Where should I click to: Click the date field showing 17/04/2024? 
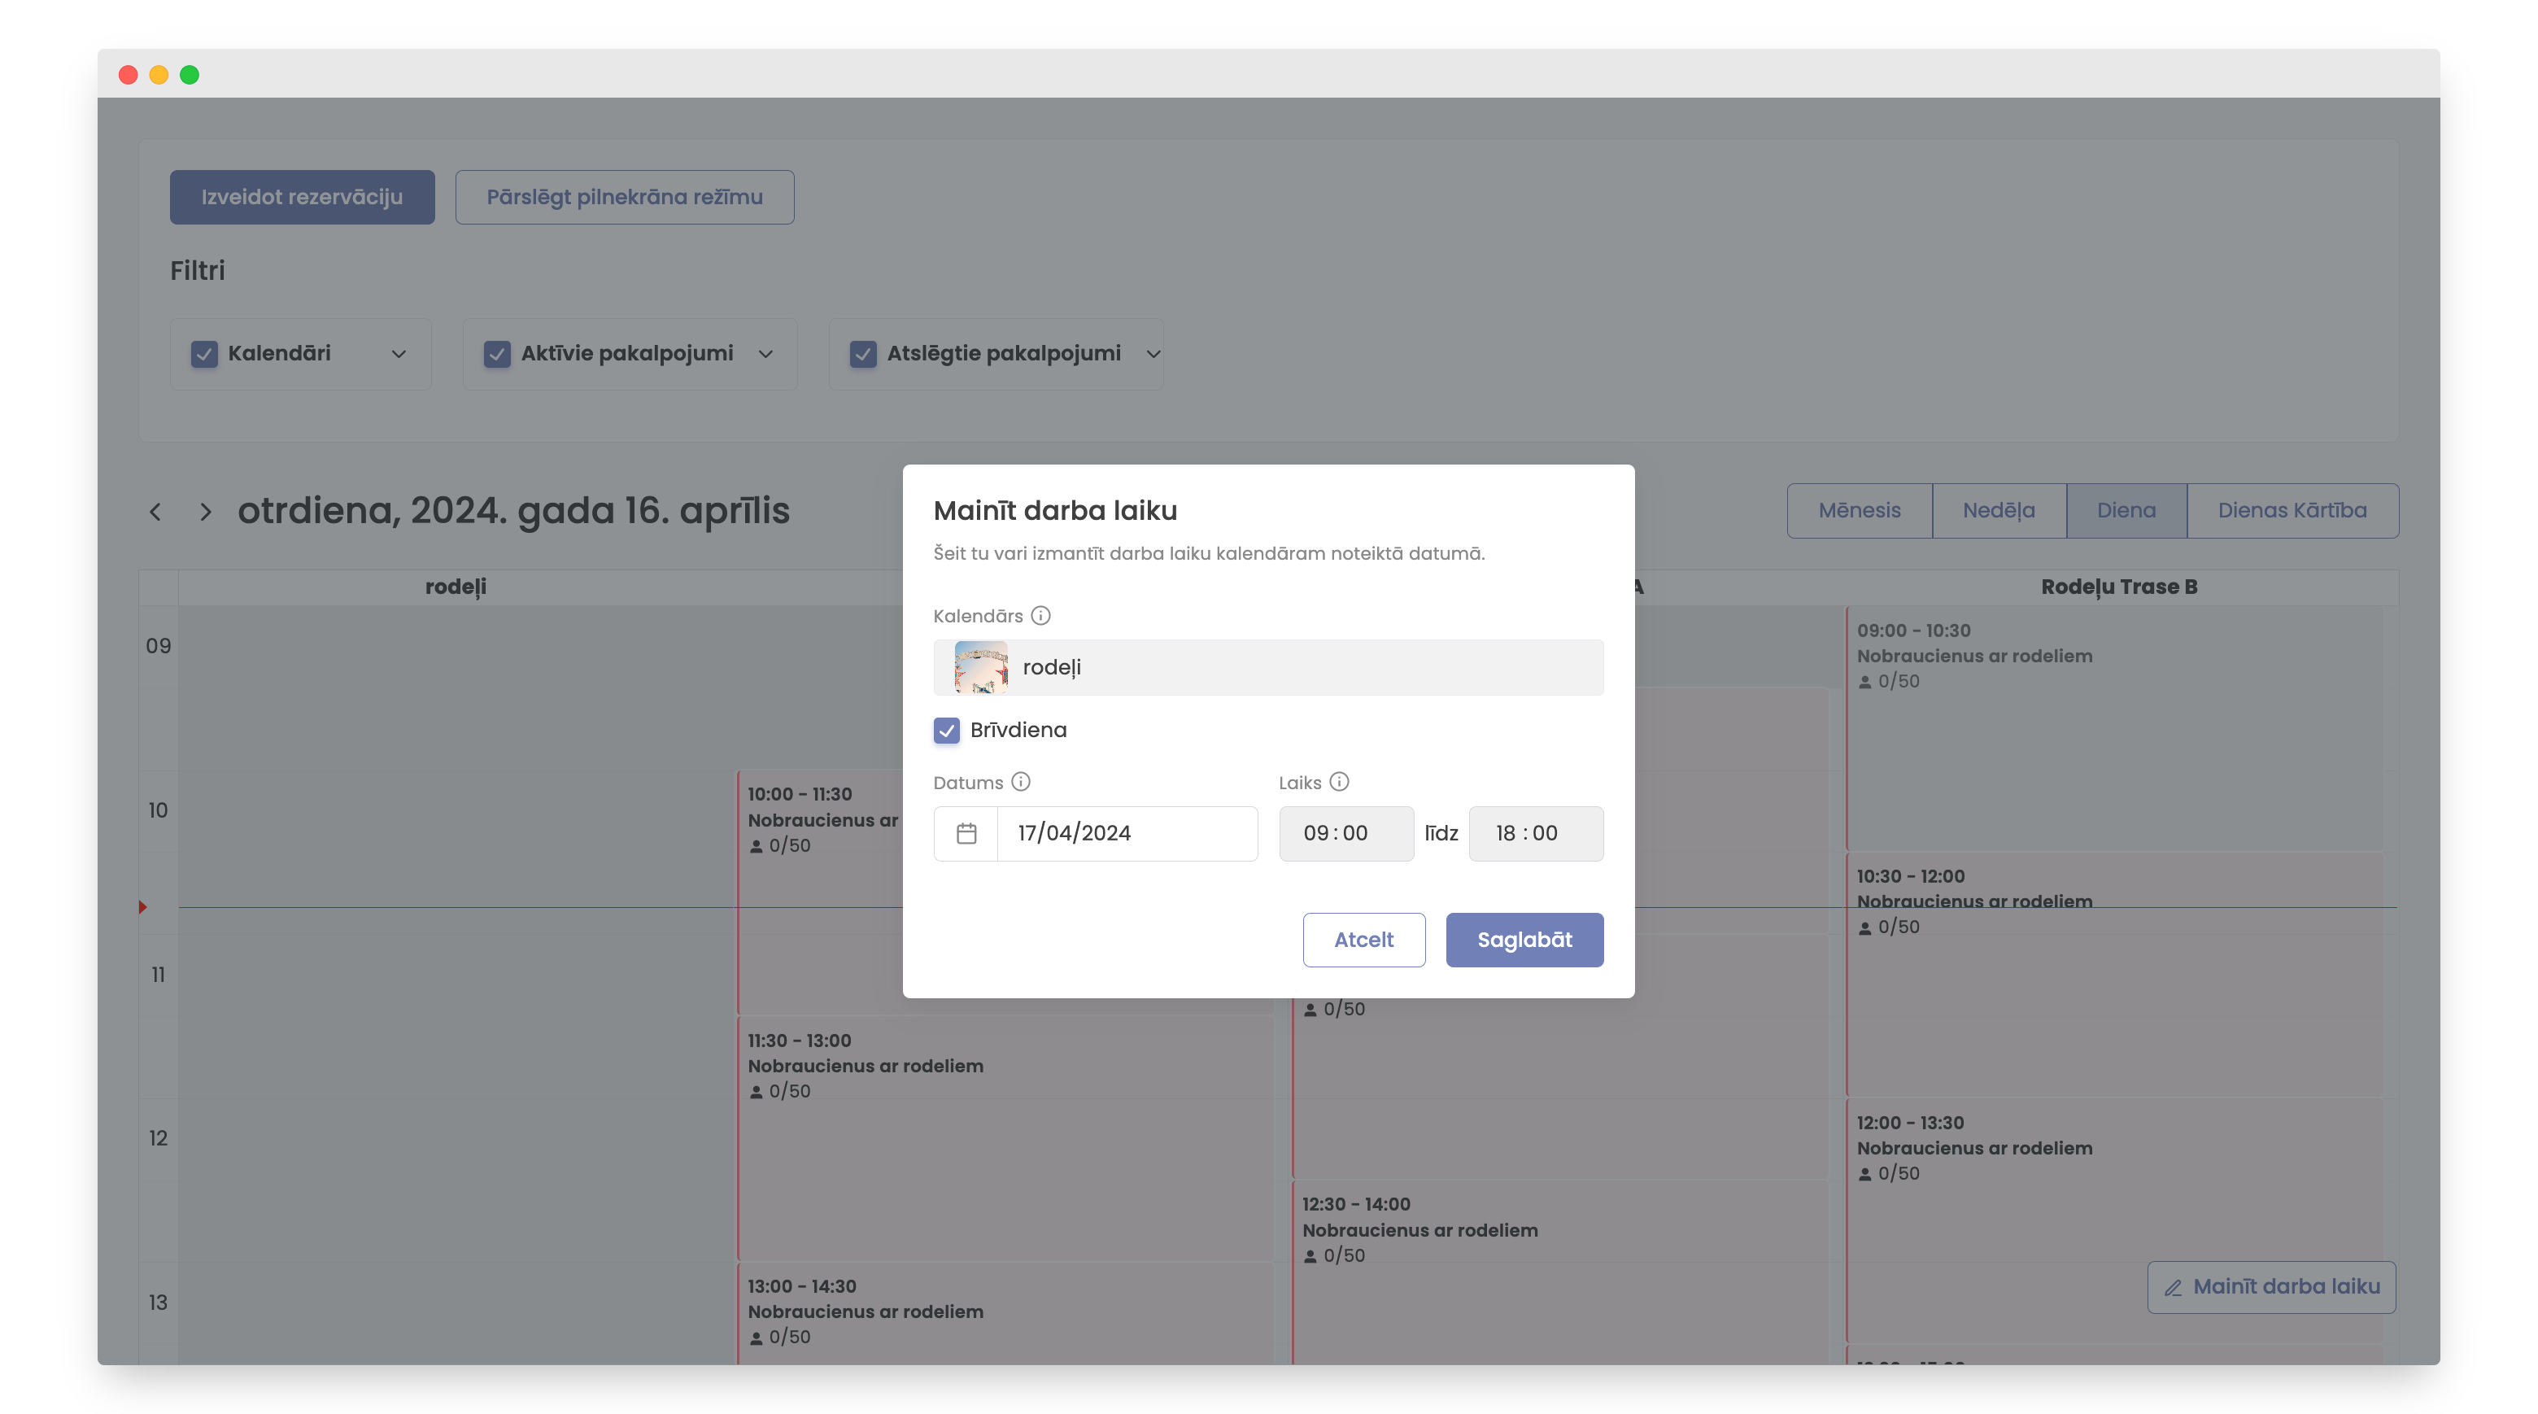click(1125, 834)
